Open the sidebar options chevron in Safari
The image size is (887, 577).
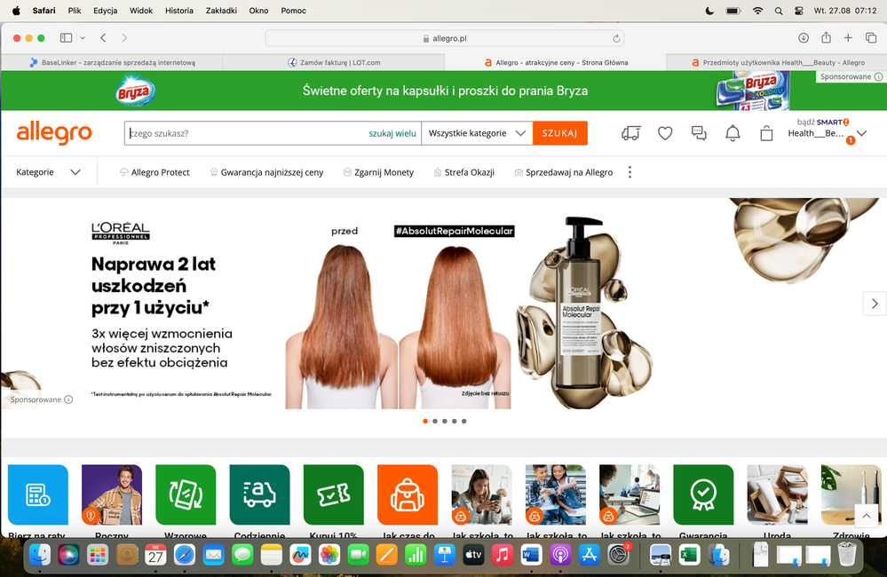(x=83, y=38)
